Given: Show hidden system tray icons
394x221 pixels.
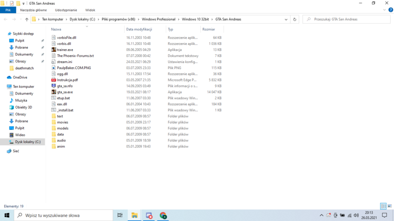Looking at the screenshot, I should (x=322, y=215).
